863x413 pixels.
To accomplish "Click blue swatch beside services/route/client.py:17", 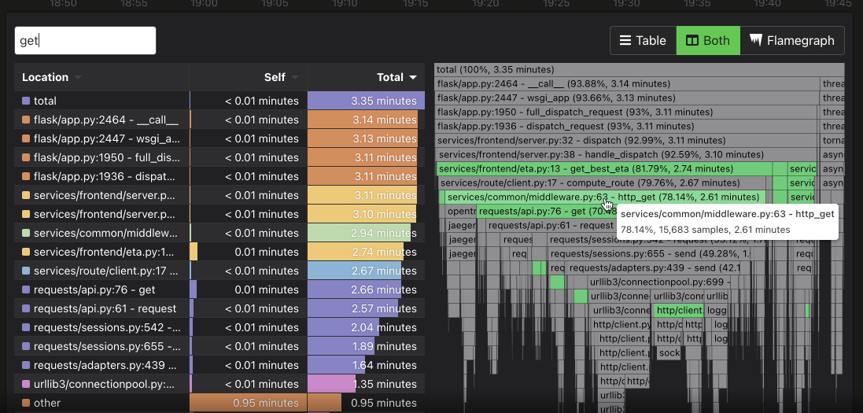I will point(25,271).
